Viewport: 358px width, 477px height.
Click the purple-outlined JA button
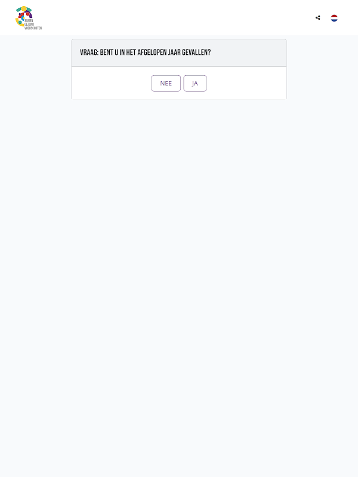(195, 83)
